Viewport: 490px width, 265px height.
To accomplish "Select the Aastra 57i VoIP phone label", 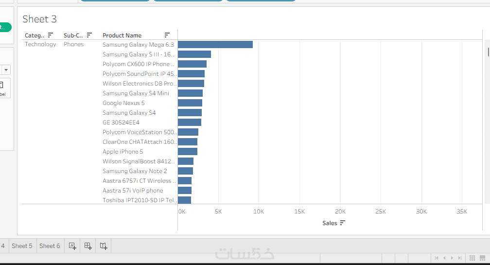I will click(133, 190).
